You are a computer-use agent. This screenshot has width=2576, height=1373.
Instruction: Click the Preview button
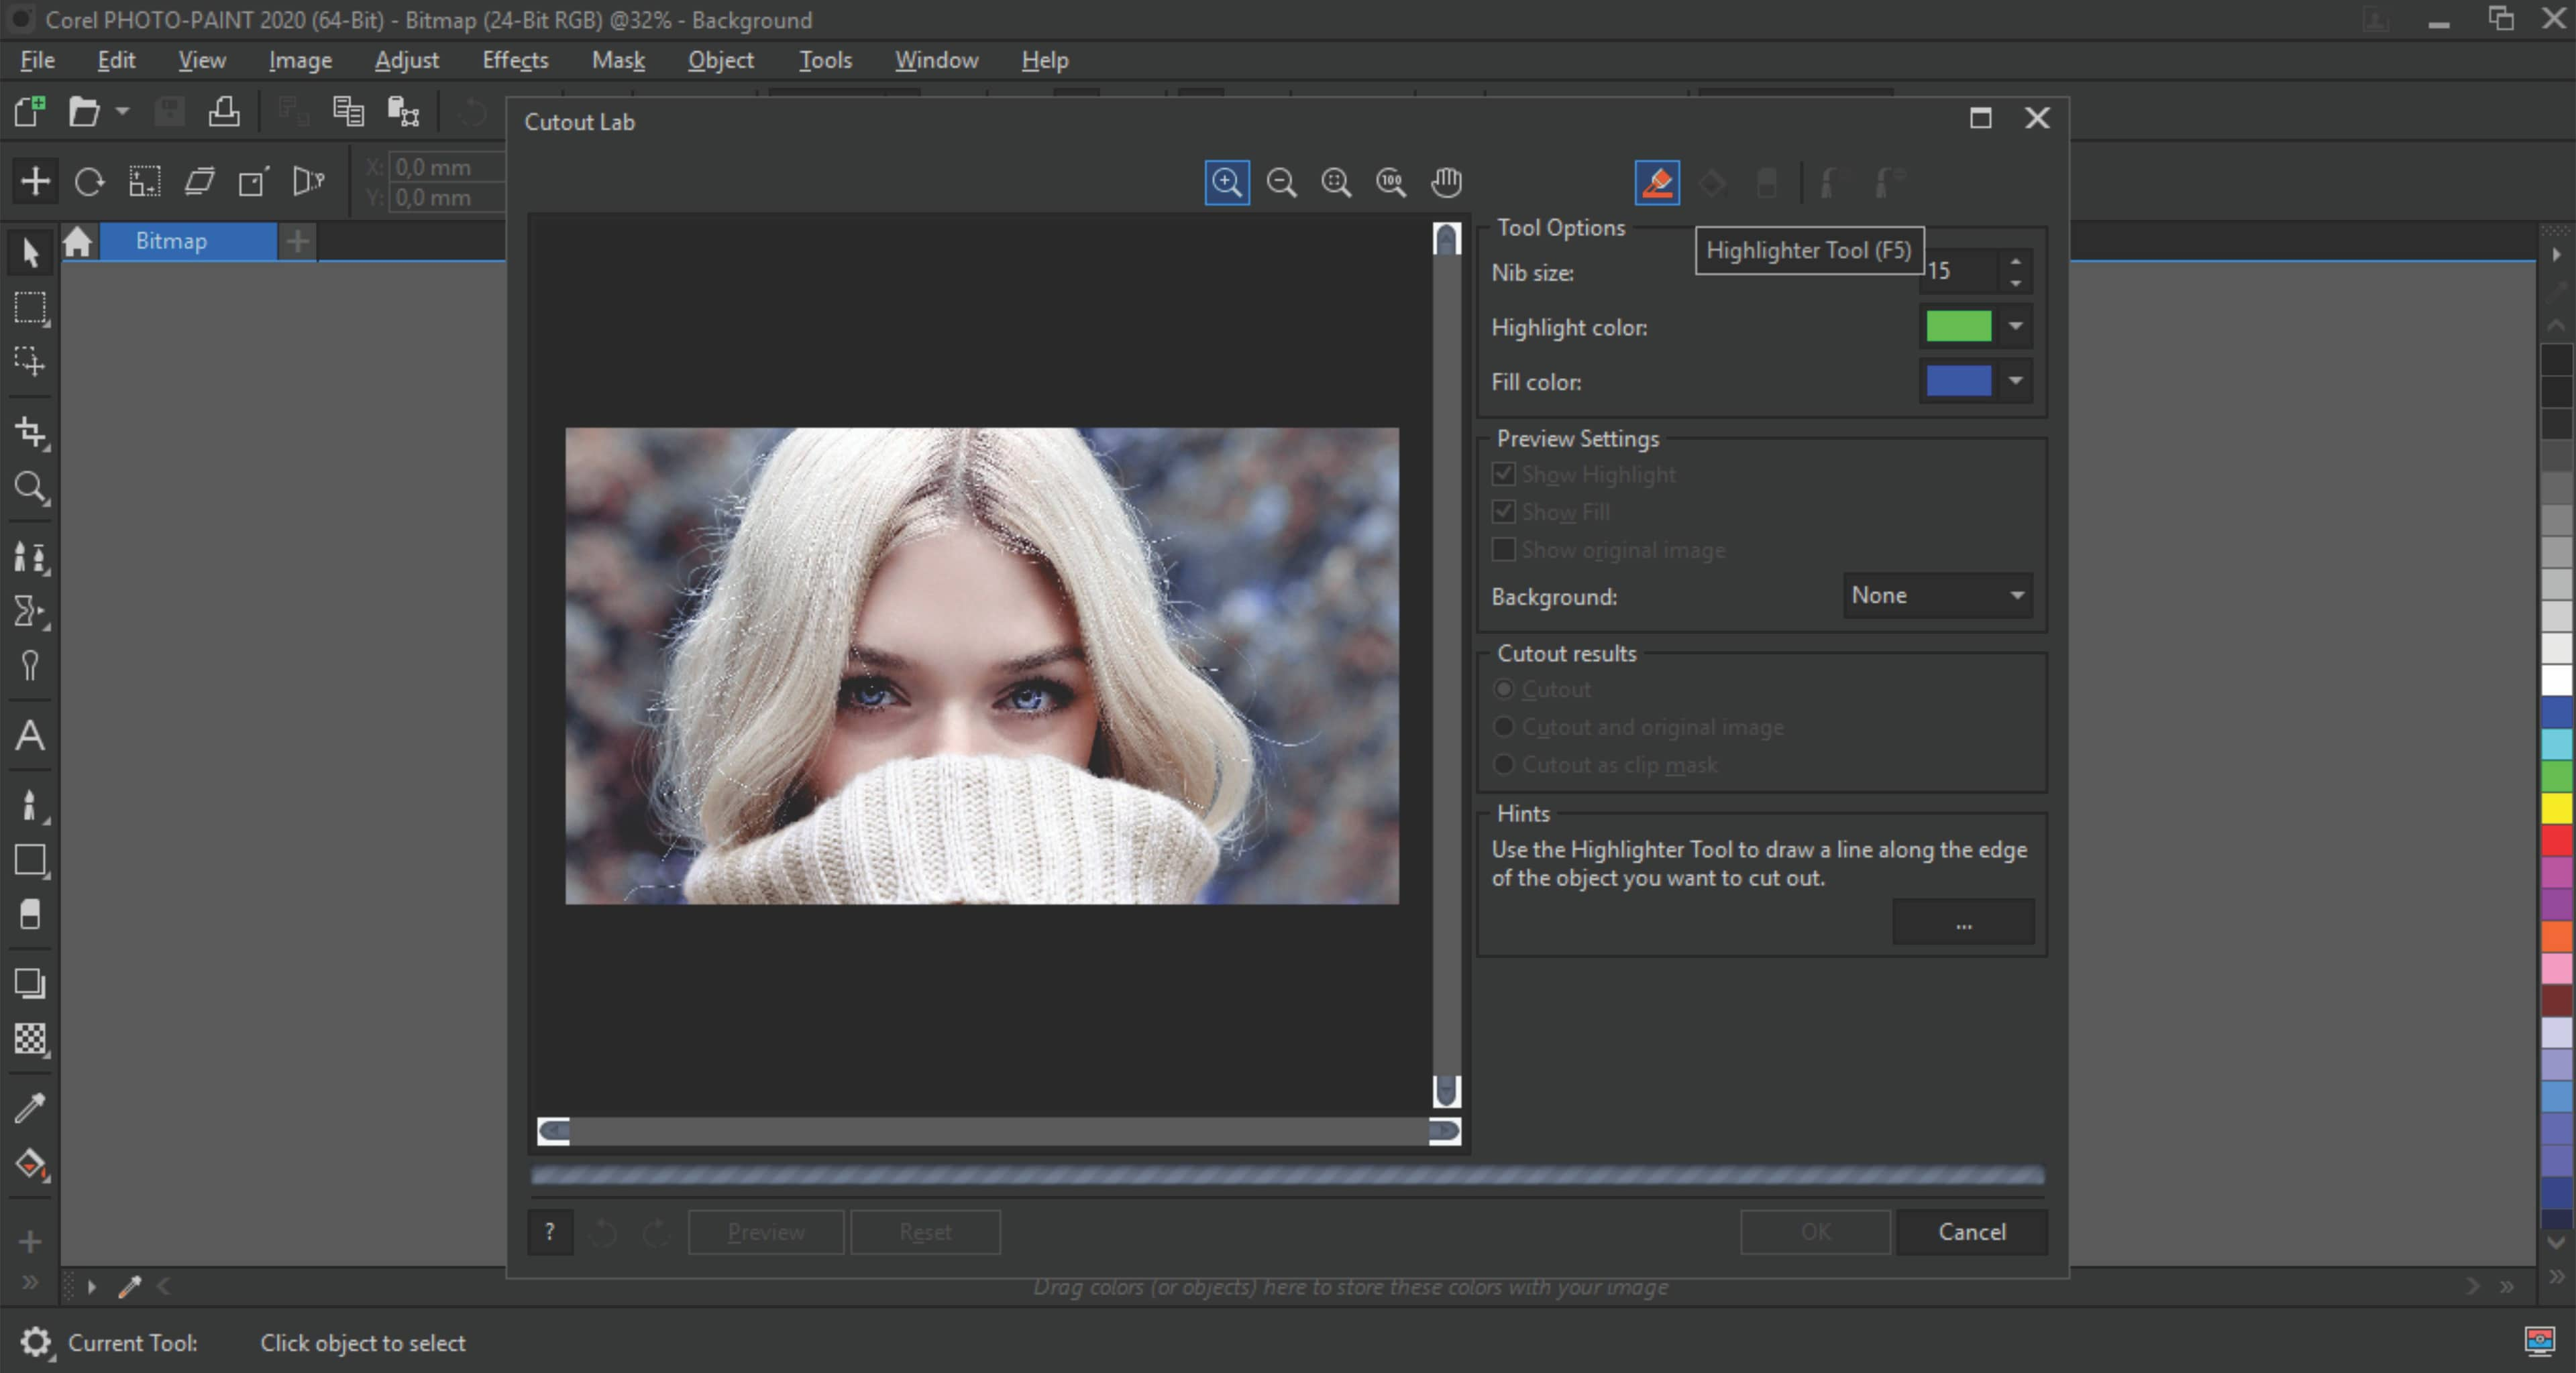pos(765,1230)
